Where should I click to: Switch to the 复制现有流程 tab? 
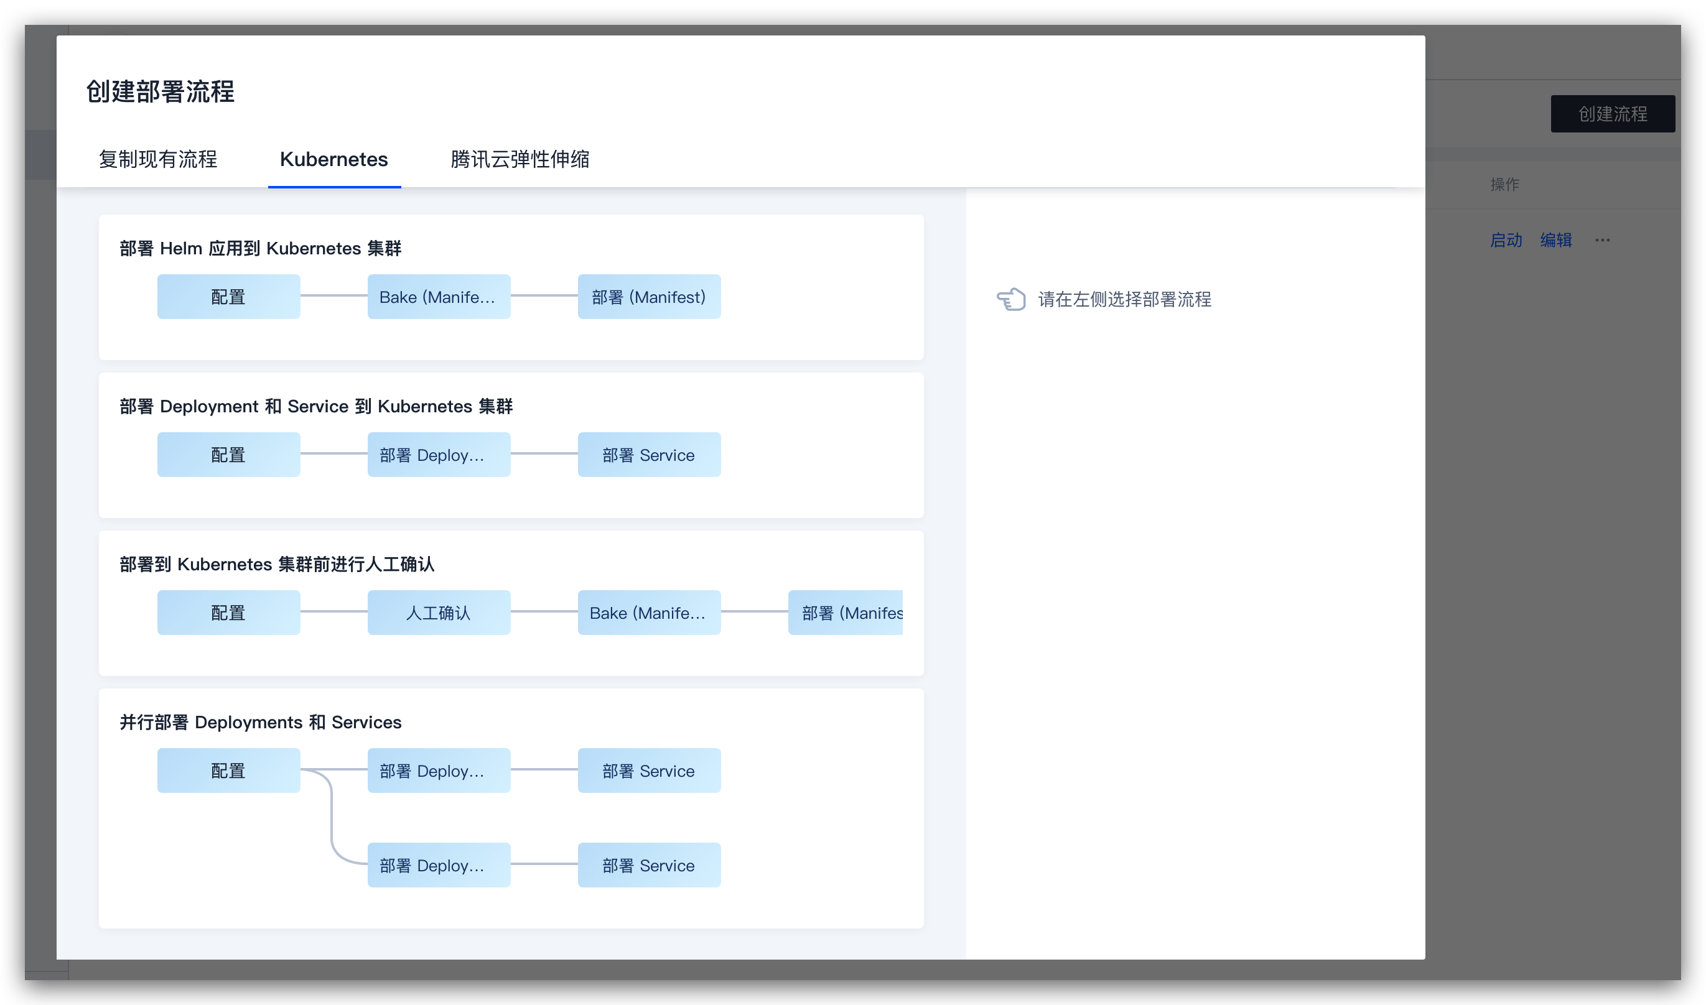158,159
